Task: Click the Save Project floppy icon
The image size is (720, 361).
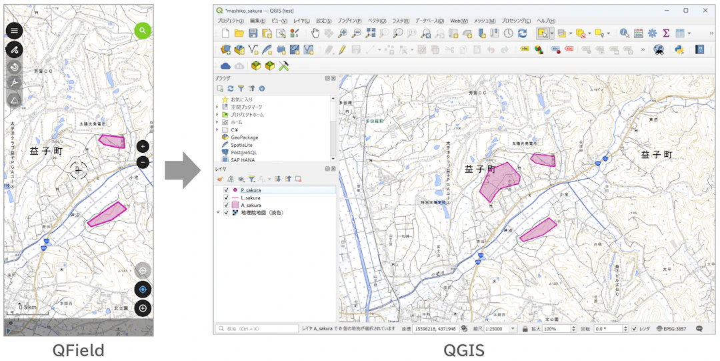Action: click(253, 33)
